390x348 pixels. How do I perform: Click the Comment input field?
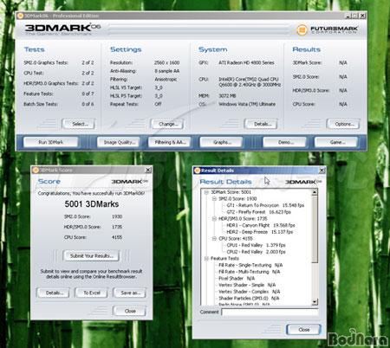click(x=270, y=312)
